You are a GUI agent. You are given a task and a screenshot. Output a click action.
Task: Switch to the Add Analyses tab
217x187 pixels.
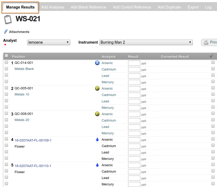click(x=53, y=7)
